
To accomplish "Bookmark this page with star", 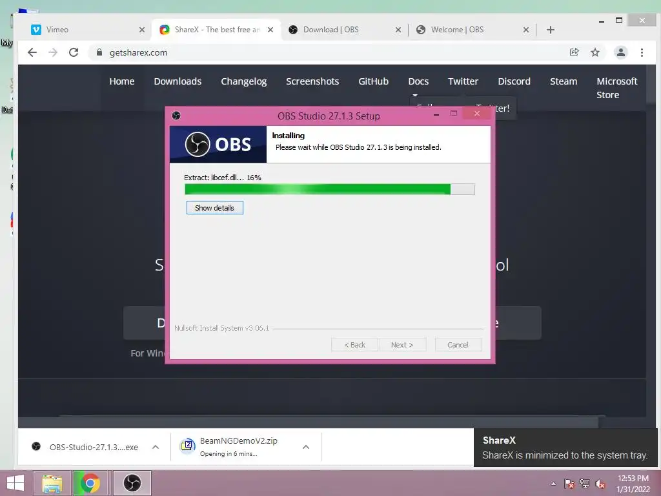I will [x=595, y=52].
